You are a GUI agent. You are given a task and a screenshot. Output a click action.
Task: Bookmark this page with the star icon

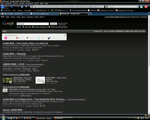(101, 7)
